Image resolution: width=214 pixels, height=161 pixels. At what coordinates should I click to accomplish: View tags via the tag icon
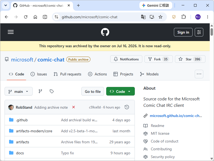coord(52,91)
